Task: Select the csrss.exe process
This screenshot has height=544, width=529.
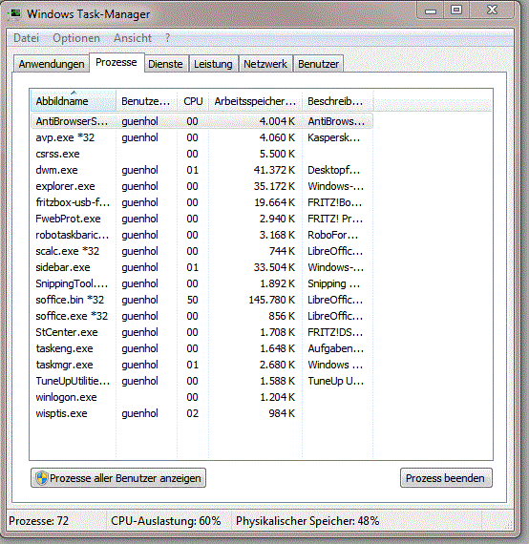Action: click(x=201, y=154)
